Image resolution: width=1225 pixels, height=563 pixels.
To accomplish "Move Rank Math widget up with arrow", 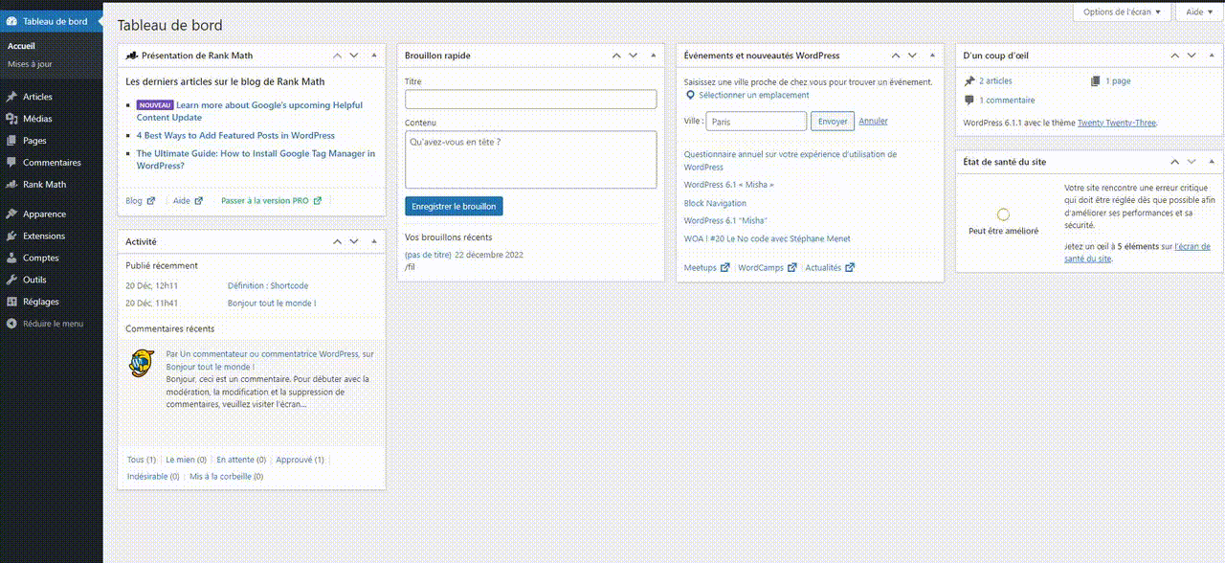I will point(337,56).
